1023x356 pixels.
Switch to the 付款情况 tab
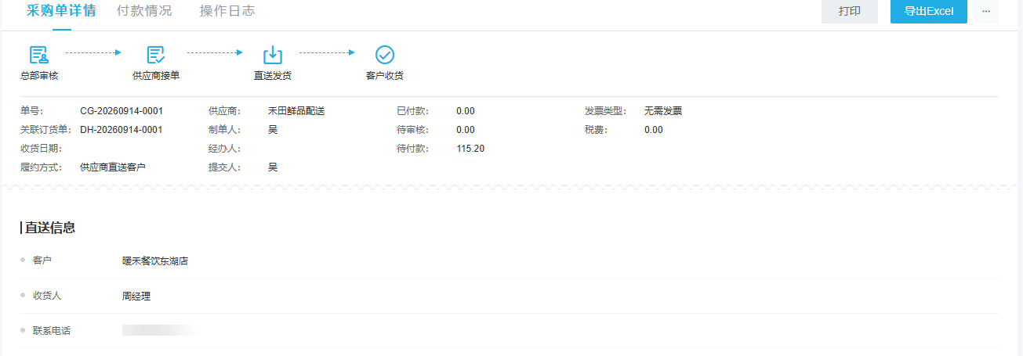click(x=144, y=11)
